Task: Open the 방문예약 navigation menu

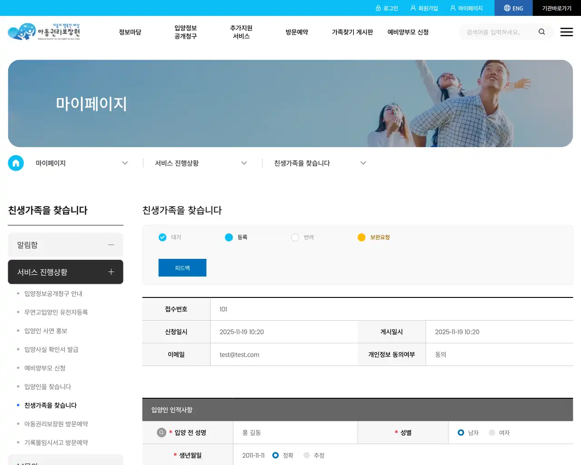Action: pos(297,32)
